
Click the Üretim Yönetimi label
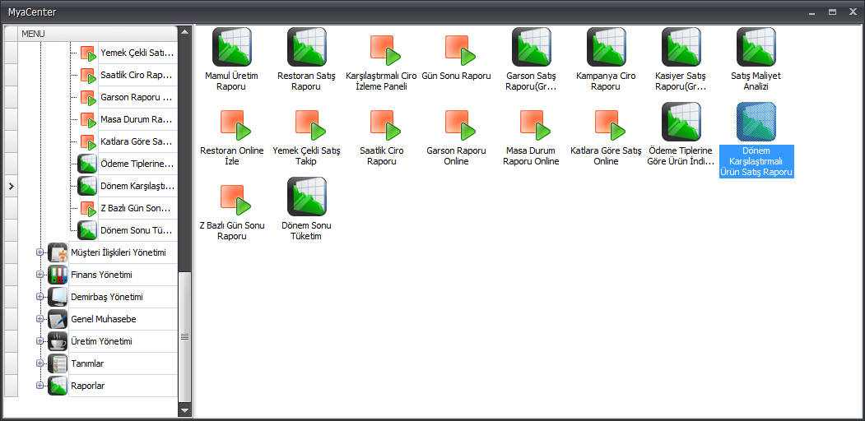(101, 341)
